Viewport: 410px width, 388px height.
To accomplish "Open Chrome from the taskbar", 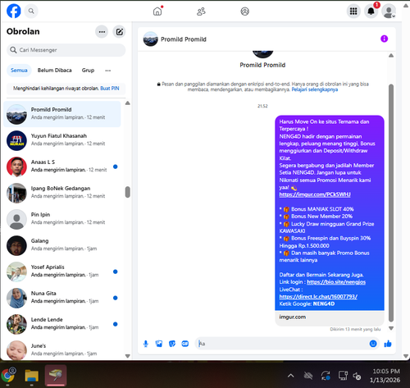I will click(x=8, y=376).
